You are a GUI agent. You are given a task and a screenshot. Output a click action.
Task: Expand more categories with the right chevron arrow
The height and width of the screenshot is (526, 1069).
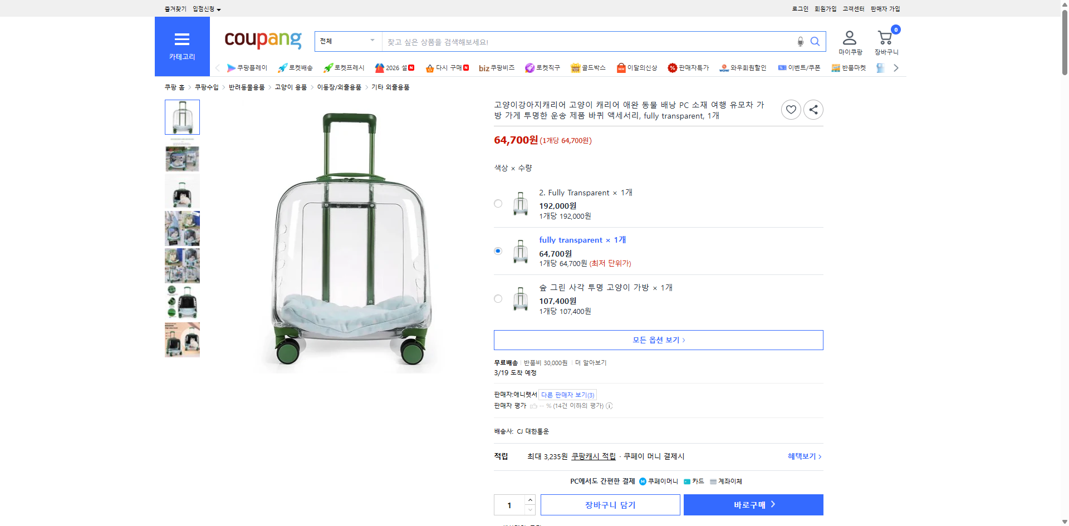(895, 67)
